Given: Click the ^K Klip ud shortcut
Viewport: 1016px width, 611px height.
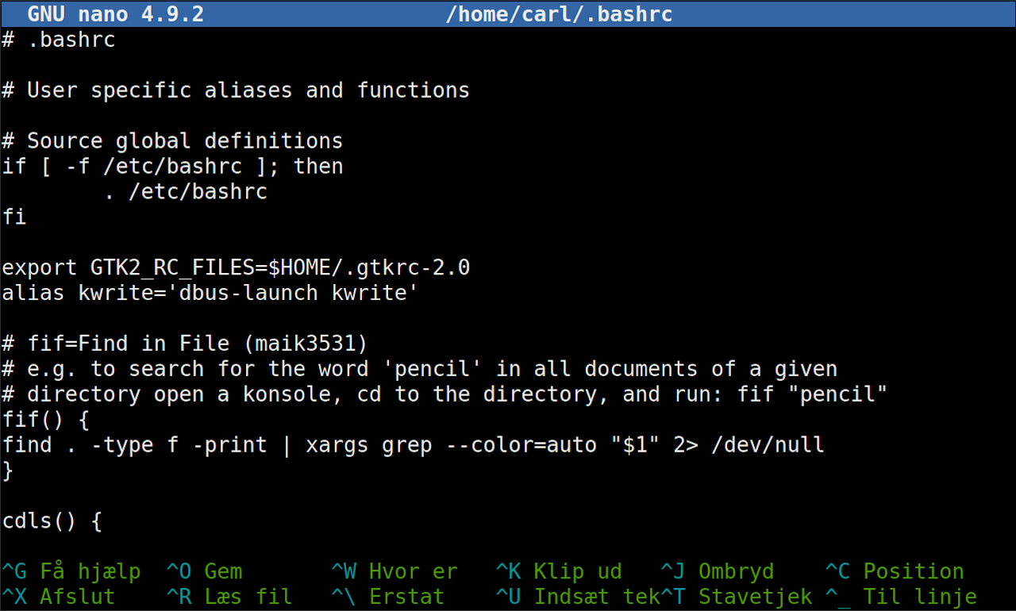Looking at the screenshot, I should tap(559, 571).
